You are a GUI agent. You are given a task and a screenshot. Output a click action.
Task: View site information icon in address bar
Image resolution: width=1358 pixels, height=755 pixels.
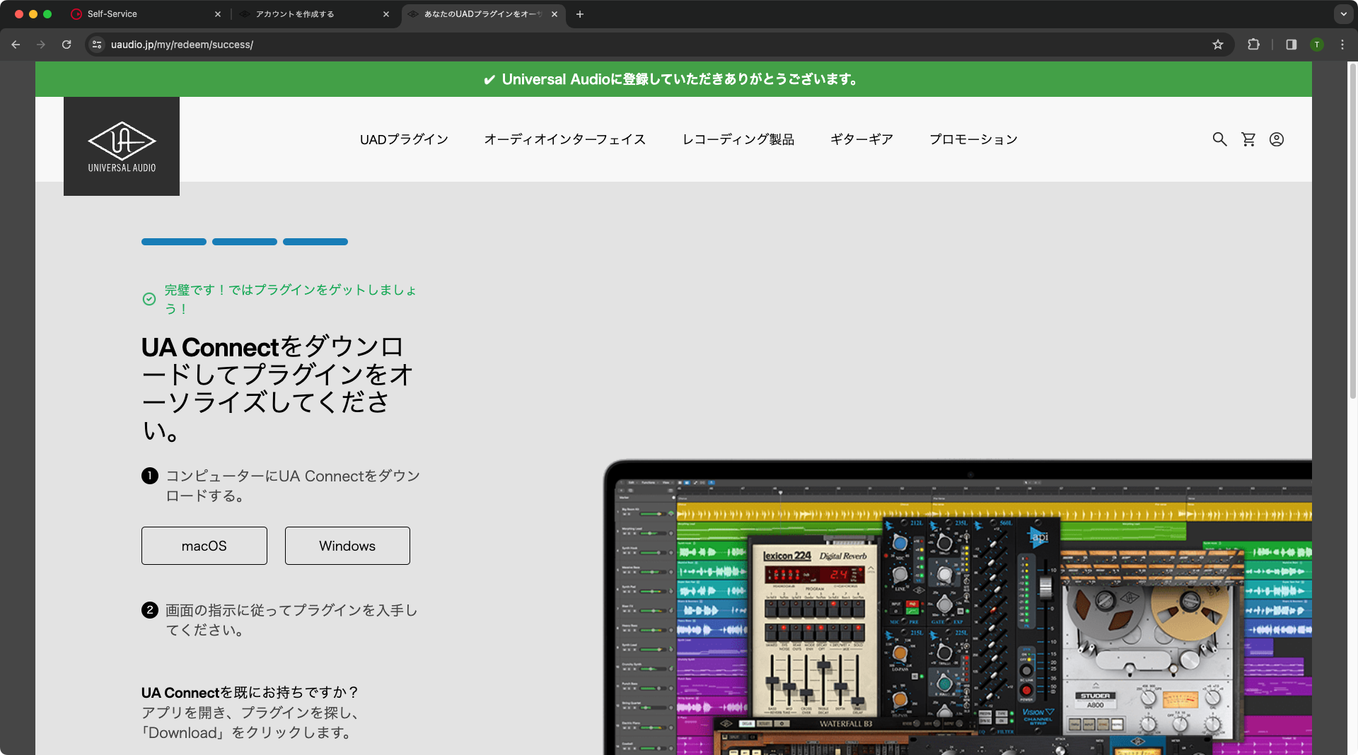[x=98, y=45]
